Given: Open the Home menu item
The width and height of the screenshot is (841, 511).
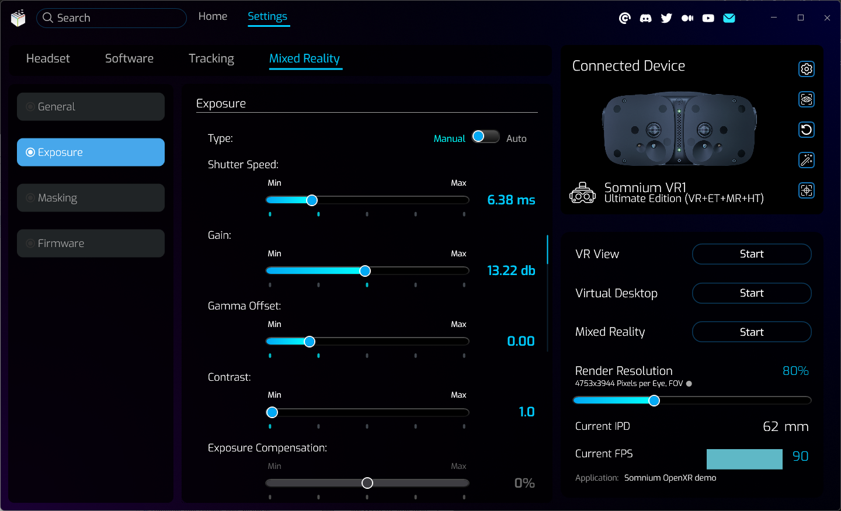Looking at the screenshot, I should pos(213,16).
